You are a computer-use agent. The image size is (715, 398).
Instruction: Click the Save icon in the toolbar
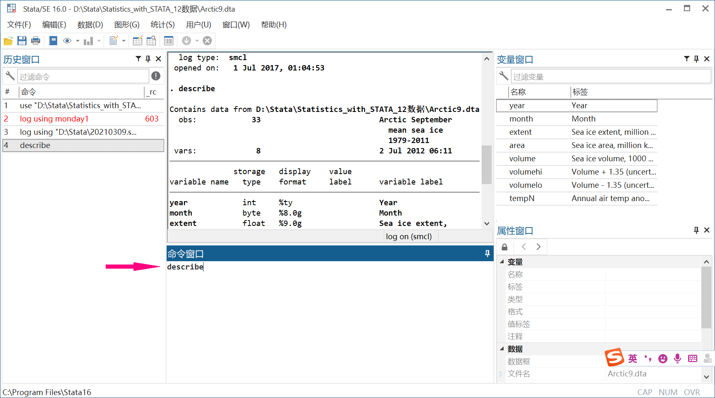click(x=22, y=41)
